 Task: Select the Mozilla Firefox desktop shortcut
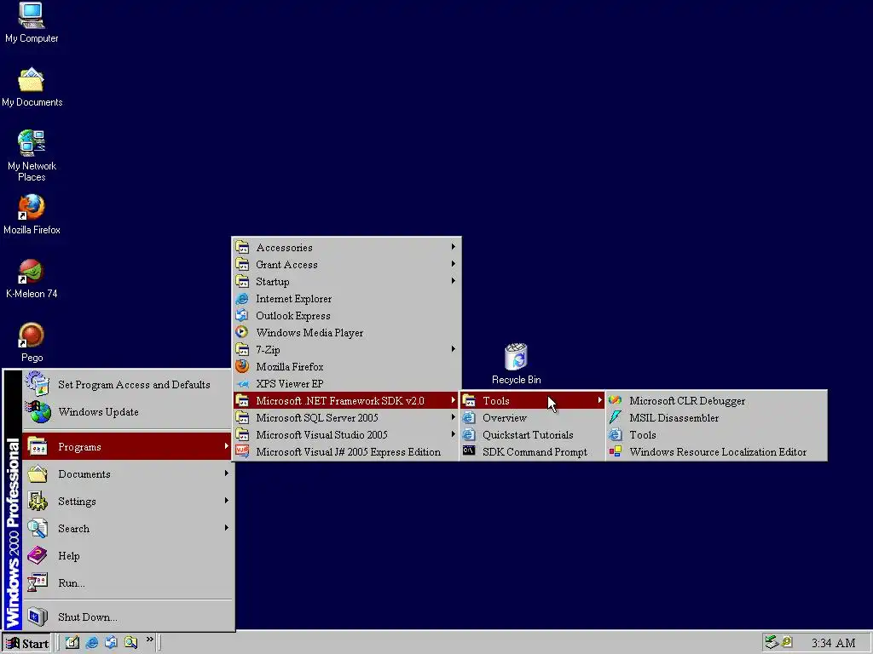32,214
